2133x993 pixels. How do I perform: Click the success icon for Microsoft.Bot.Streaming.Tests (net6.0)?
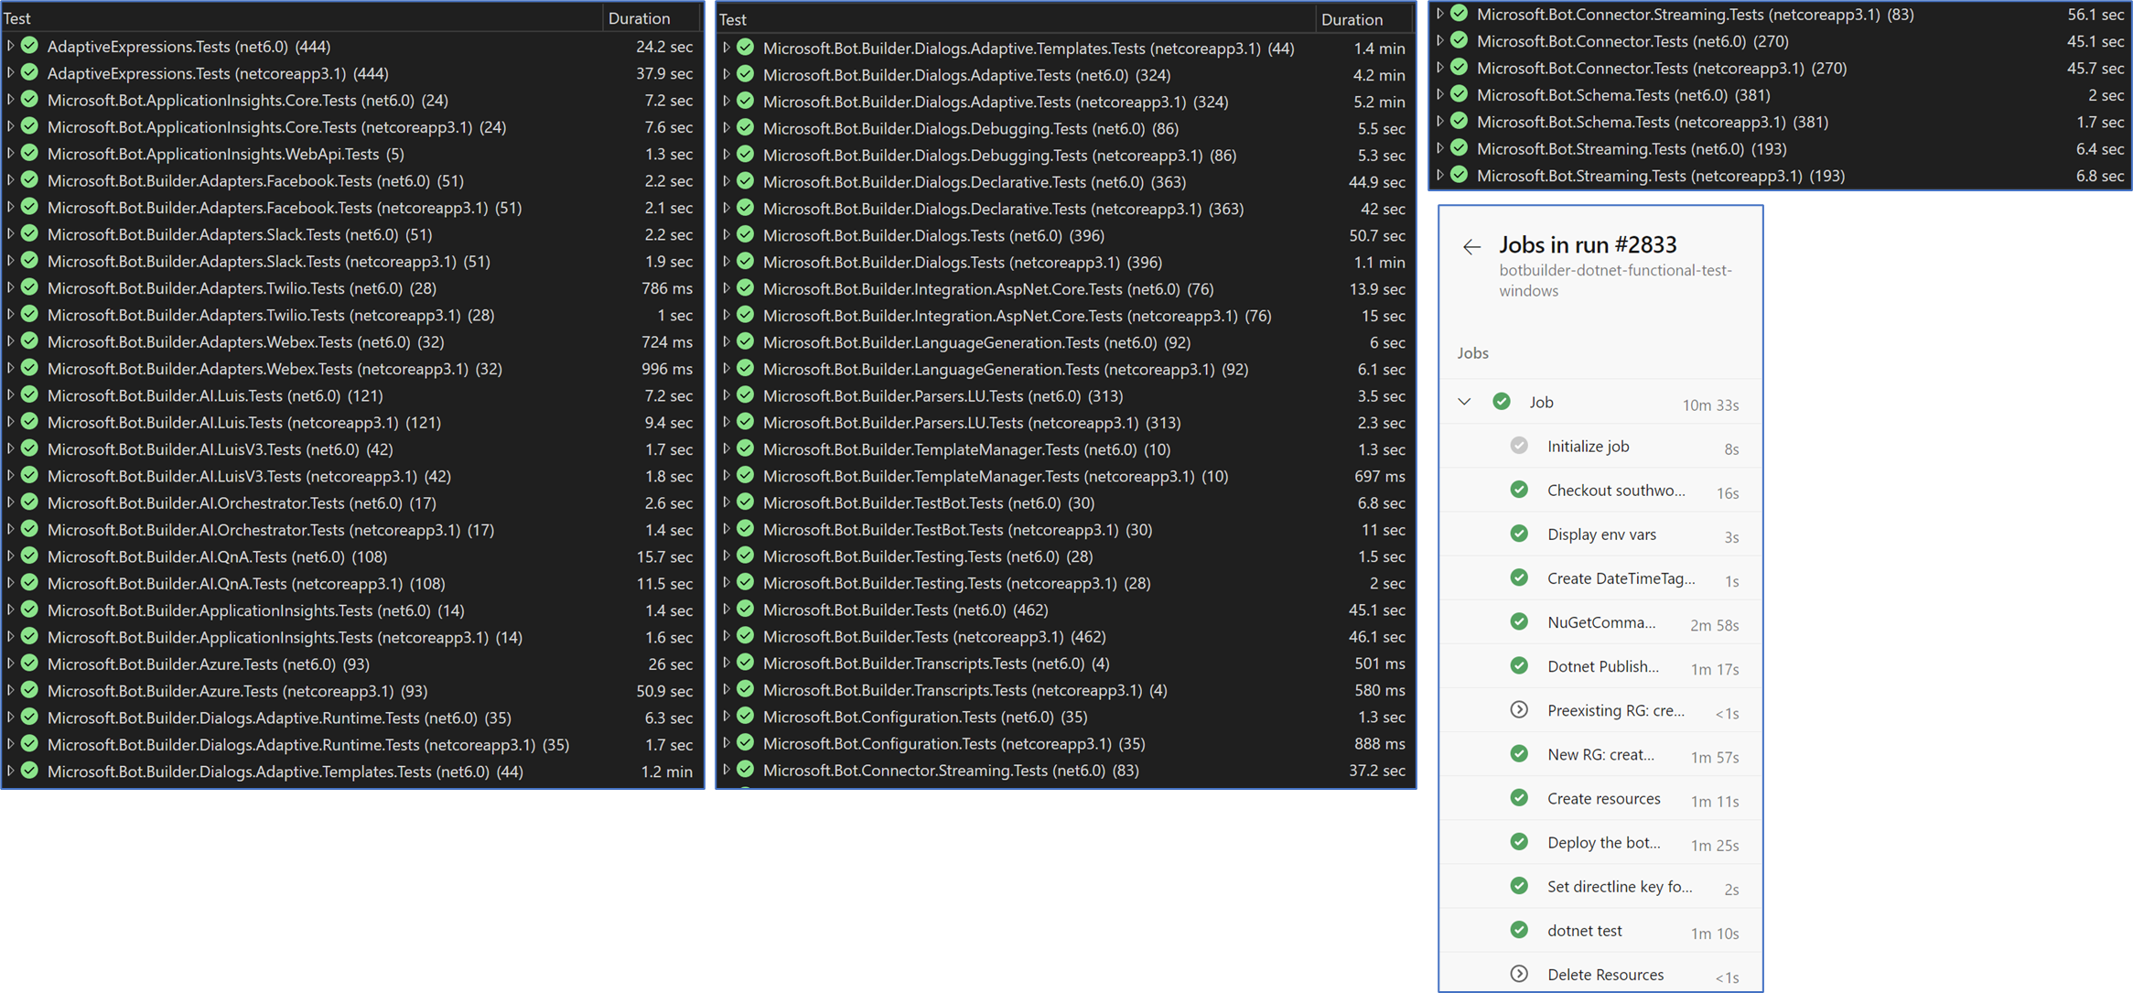[x=1459, y=148]
